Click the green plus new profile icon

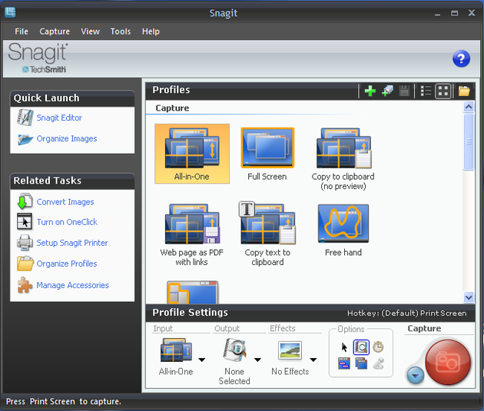coord(370,91)
